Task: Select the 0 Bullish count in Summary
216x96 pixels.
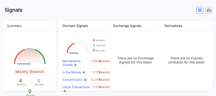Action: click(x=30, y=93)
